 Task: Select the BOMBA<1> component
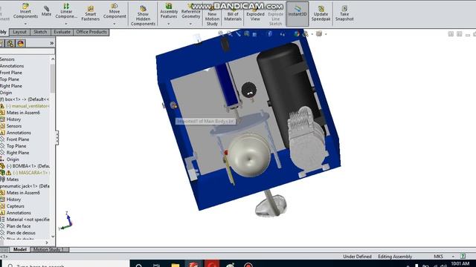tap(25, 166)
